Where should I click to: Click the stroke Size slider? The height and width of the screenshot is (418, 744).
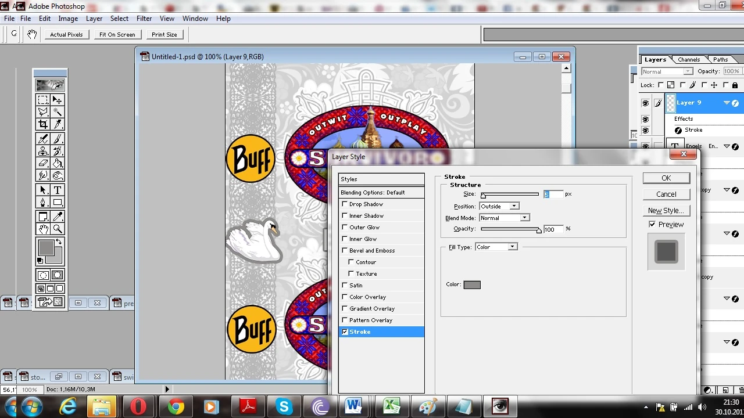[x=510, y=195]
